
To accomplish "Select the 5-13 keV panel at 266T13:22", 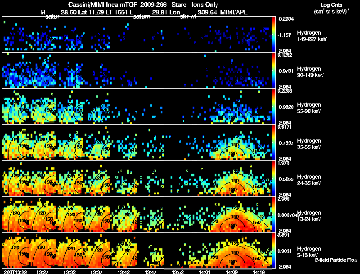I will 16,250.
